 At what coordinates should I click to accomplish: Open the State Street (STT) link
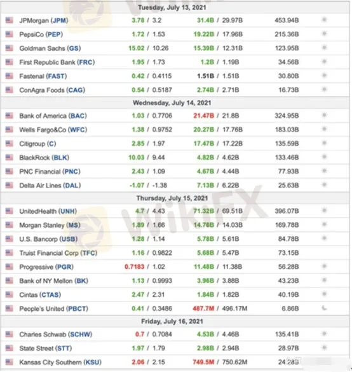[46, 348]
